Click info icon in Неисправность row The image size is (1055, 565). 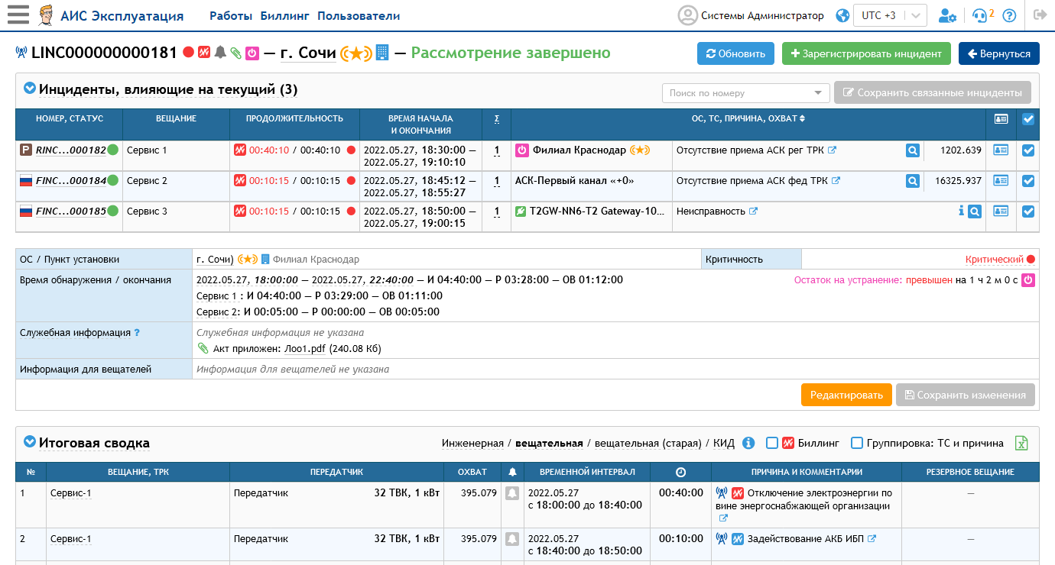pos(961,211)
